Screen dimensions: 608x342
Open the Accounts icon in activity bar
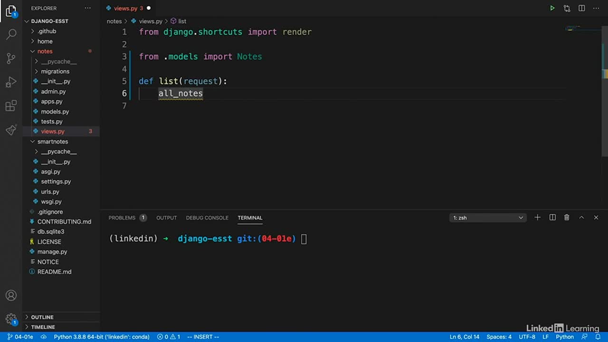point(11,295)
